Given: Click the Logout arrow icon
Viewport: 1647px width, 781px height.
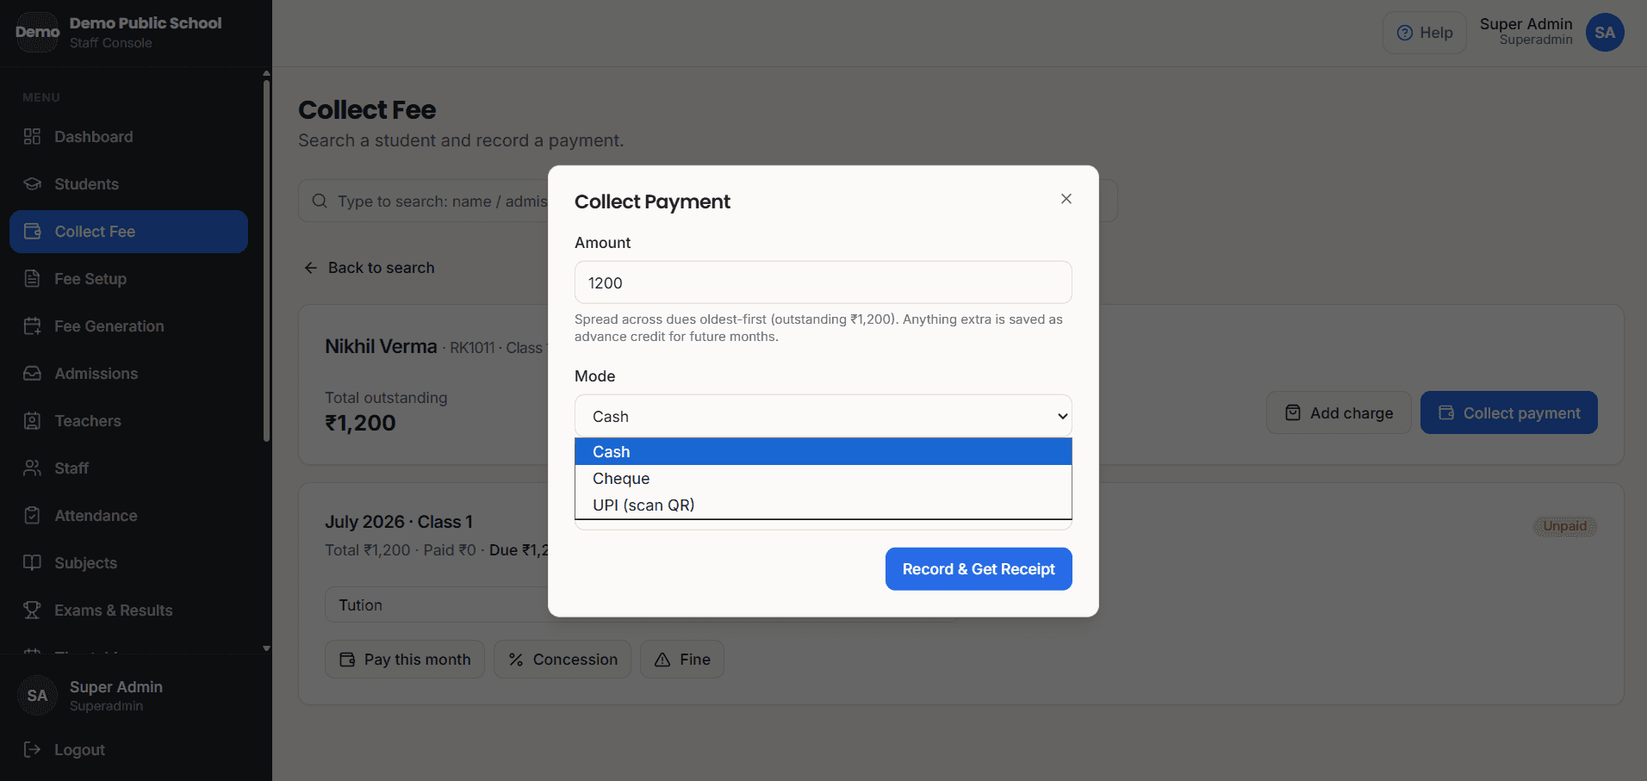Looking at the screenshot, I should point(33,750).
